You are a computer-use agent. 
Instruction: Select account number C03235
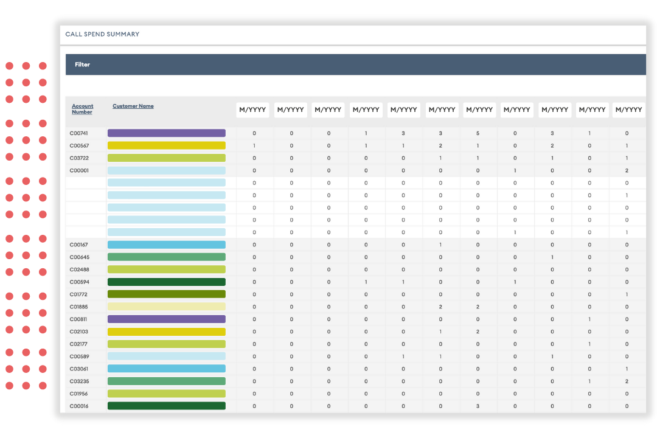coord(78,381)
